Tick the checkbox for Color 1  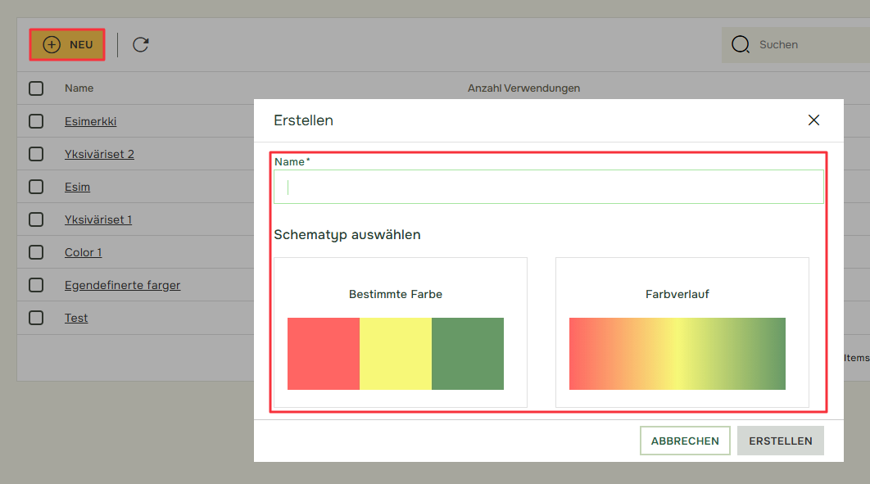click(36, 252)
